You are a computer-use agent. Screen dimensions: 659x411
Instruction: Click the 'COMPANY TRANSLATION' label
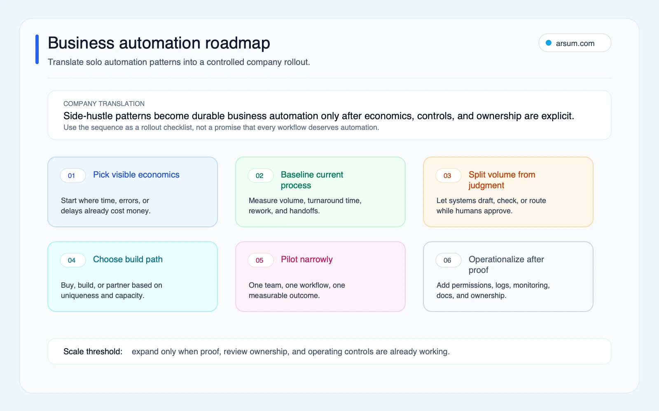click(104, 104)
